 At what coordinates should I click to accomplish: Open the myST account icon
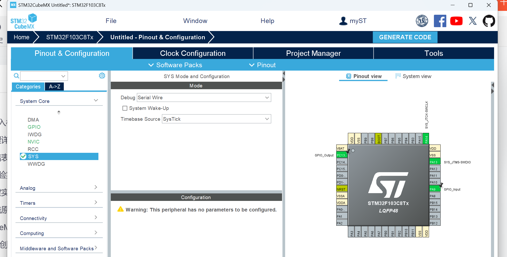pyautogui.click(x=343, y=21)
